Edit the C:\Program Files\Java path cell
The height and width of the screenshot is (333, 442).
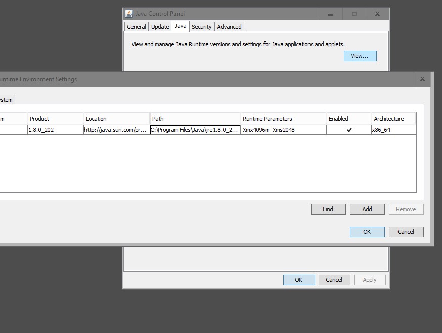195,130
